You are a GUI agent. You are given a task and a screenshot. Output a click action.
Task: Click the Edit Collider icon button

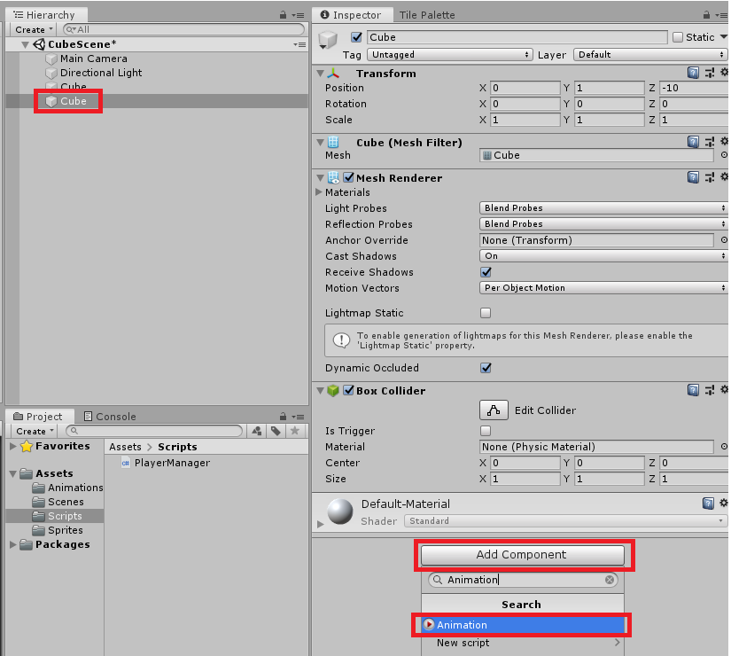(x=494, y=410)
